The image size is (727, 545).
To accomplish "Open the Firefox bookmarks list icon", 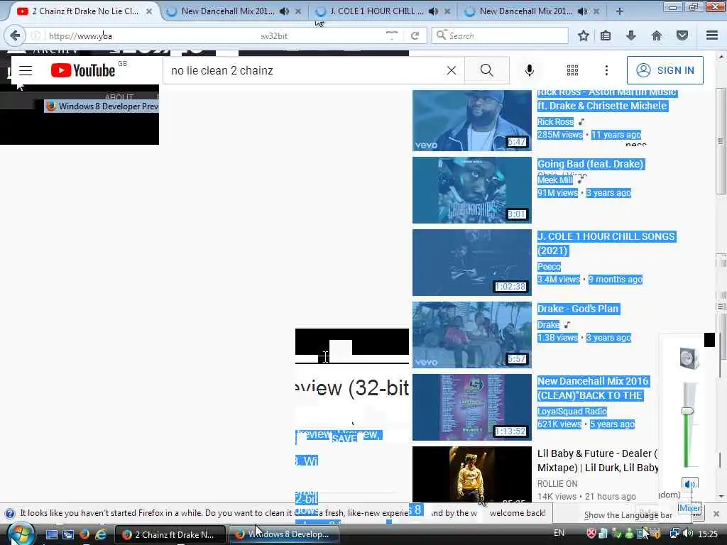I will click(x=606, y=35).
